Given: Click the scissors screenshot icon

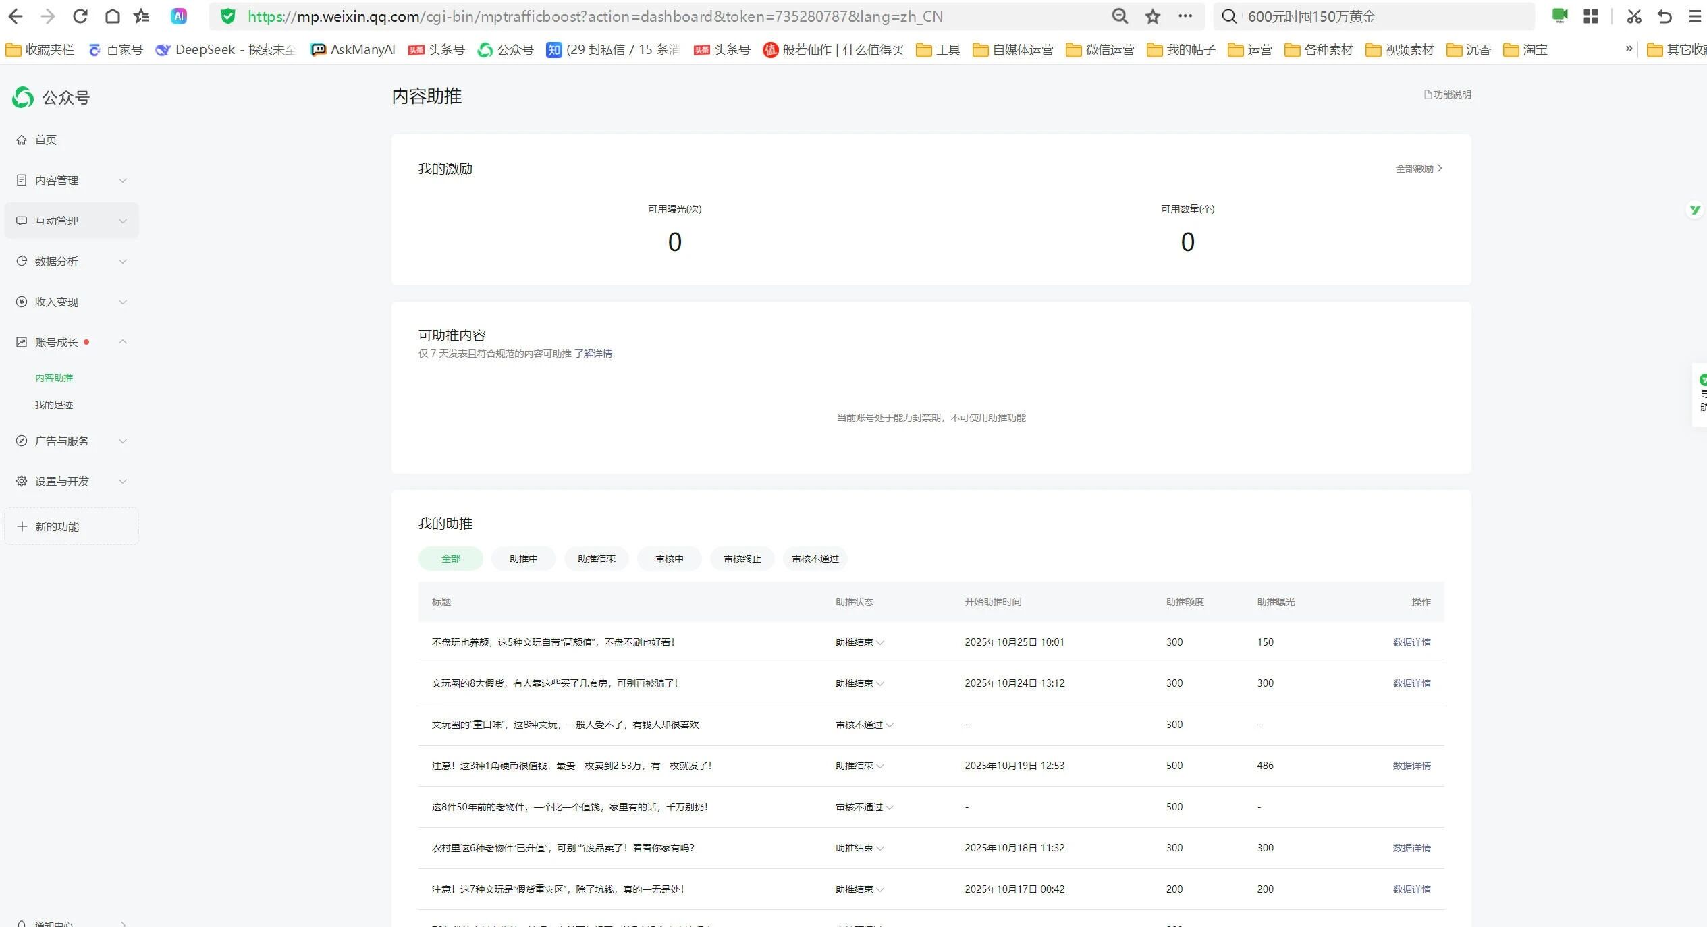Looking at the screenshot, I should pyautogui.click(x=1633, y=16).
